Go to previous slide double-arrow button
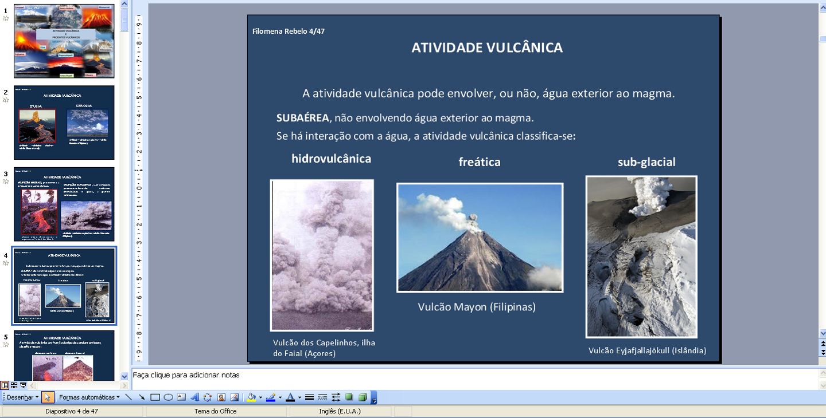The image size is (826, 418). click(822, 342)
